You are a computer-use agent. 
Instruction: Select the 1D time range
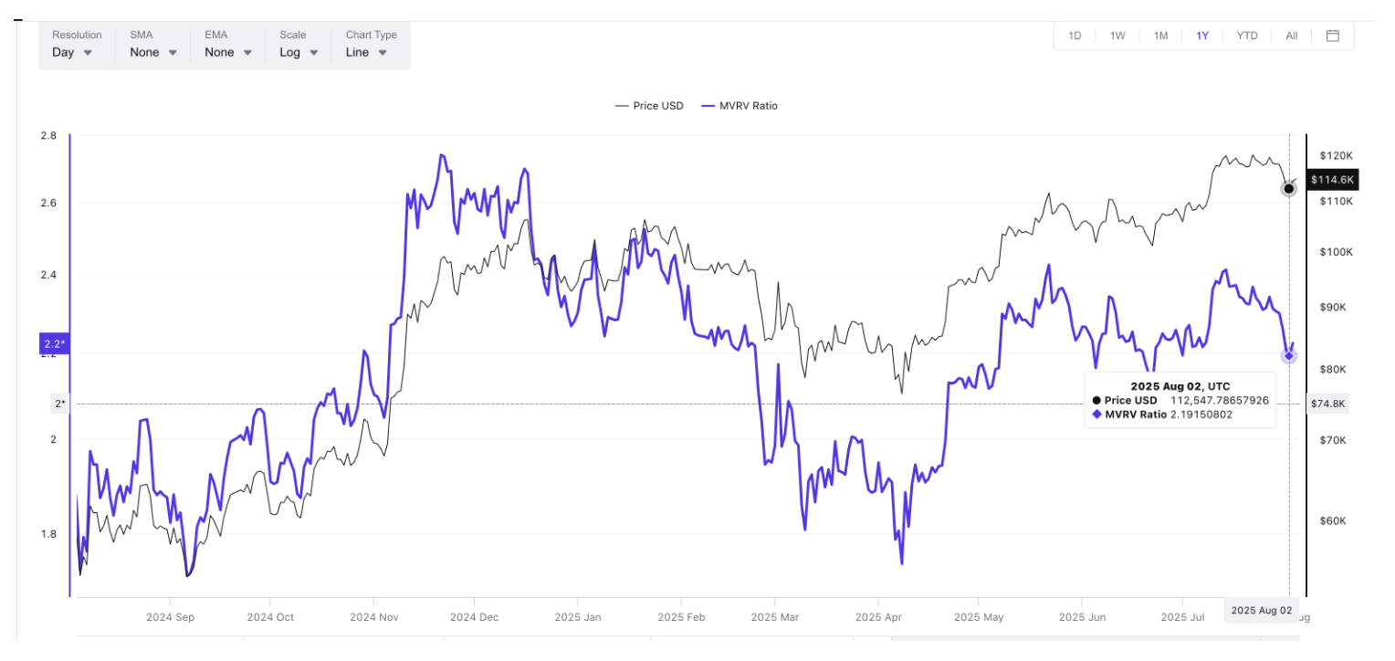[1075, 36]
